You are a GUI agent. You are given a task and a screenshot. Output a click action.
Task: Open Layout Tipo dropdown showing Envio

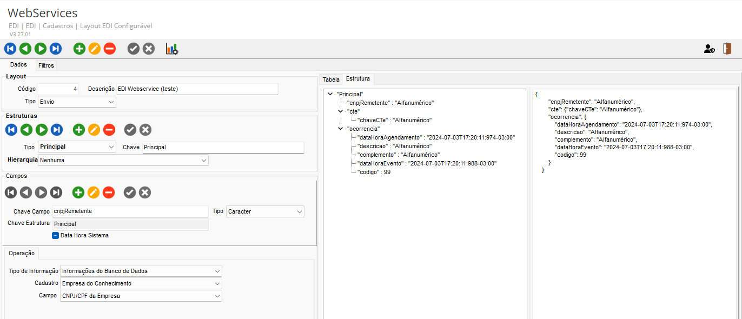[x=77, y=102]
